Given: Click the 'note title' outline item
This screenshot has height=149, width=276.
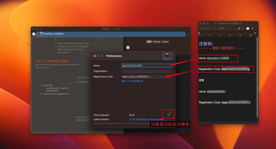Looking at the screenshot, I should click(x=48, y=85).
